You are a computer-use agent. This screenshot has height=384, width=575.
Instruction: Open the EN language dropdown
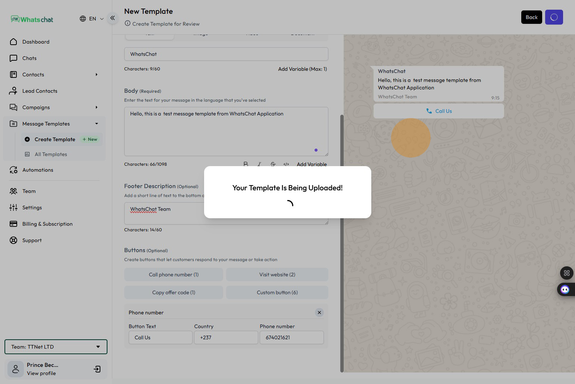[92, 19]
